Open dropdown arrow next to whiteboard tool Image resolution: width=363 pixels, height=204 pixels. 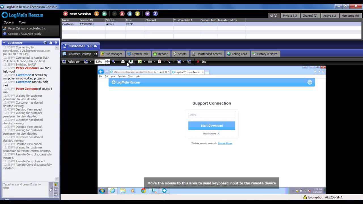click(x=164, y=61)
